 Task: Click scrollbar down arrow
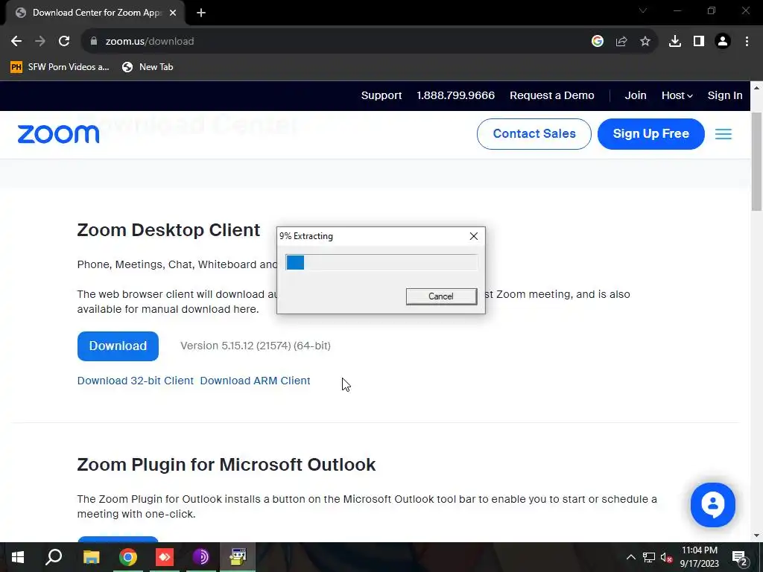[756, 536]
